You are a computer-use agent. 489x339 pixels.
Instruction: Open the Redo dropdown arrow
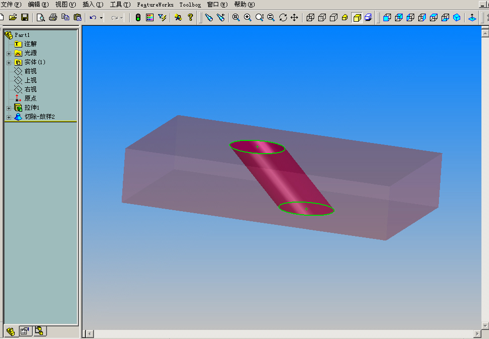[122, 18]
